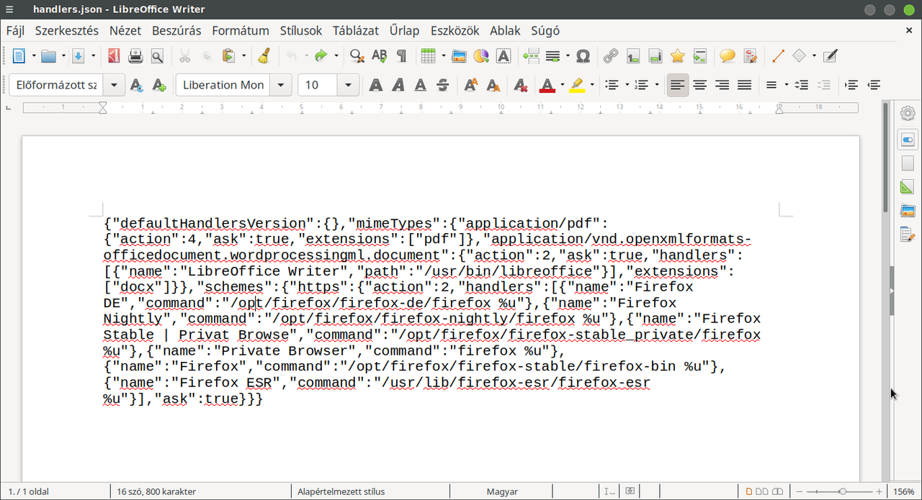The height and width of the screenshot is (500, 922).
Task: Insert a comment bubble
Action: click(x=728, y=55)
